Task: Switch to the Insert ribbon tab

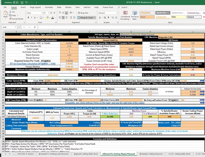Action: [23, 7]
